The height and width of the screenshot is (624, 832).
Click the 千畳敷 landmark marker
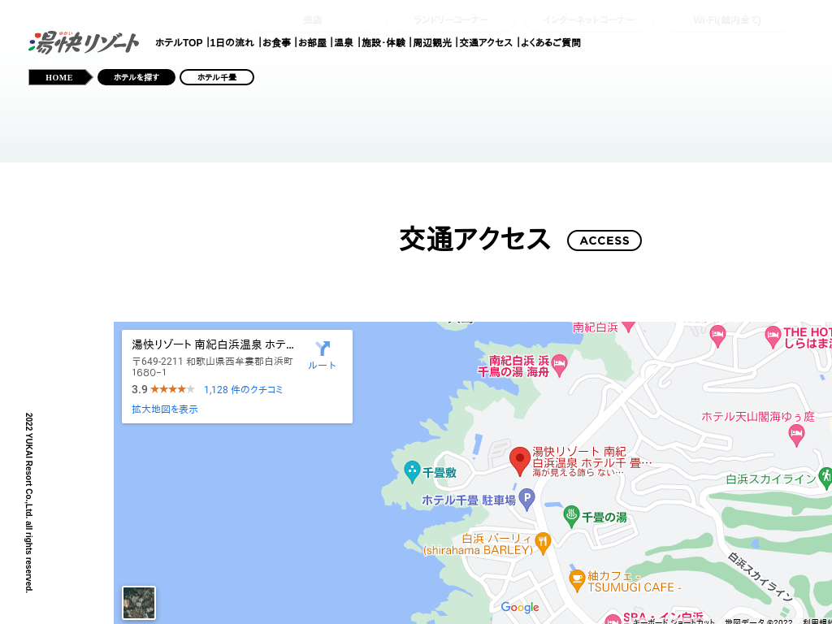tap(412, 472)
